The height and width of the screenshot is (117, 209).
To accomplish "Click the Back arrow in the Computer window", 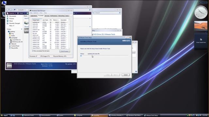I will tap(8, 10).
